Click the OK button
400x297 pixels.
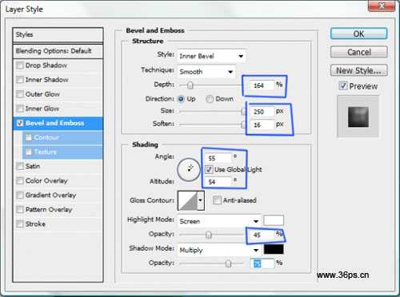coord(358,34)
